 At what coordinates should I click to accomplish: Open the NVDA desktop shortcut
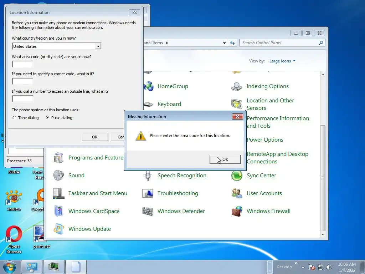coord(14,171)
